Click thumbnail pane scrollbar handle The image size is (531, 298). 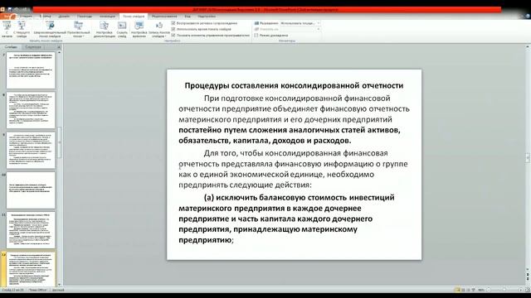(60, 142)
